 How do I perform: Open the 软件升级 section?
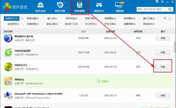[60, 7]
